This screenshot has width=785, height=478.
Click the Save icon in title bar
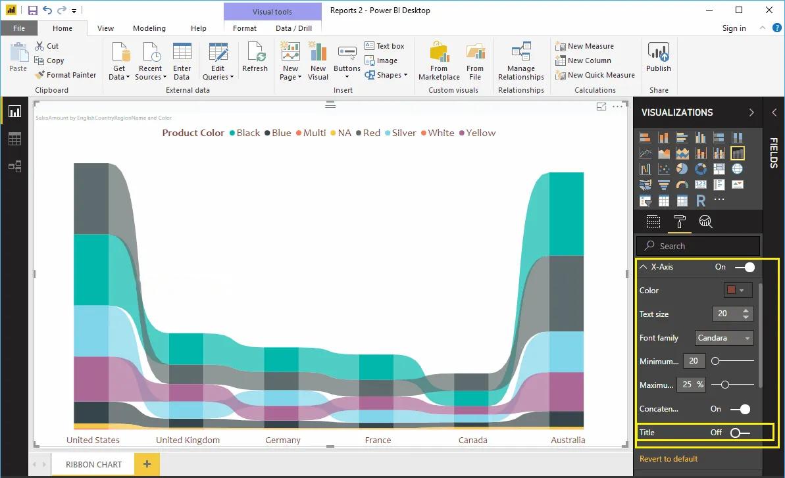[32, 10]
